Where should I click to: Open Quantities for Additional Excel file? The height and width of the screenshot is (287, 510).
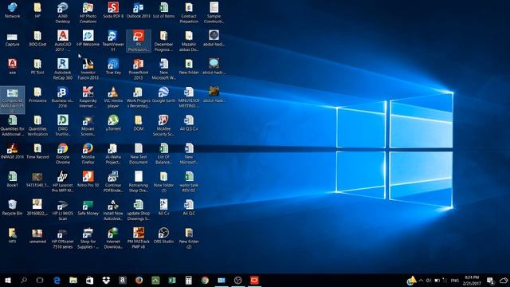13,125
